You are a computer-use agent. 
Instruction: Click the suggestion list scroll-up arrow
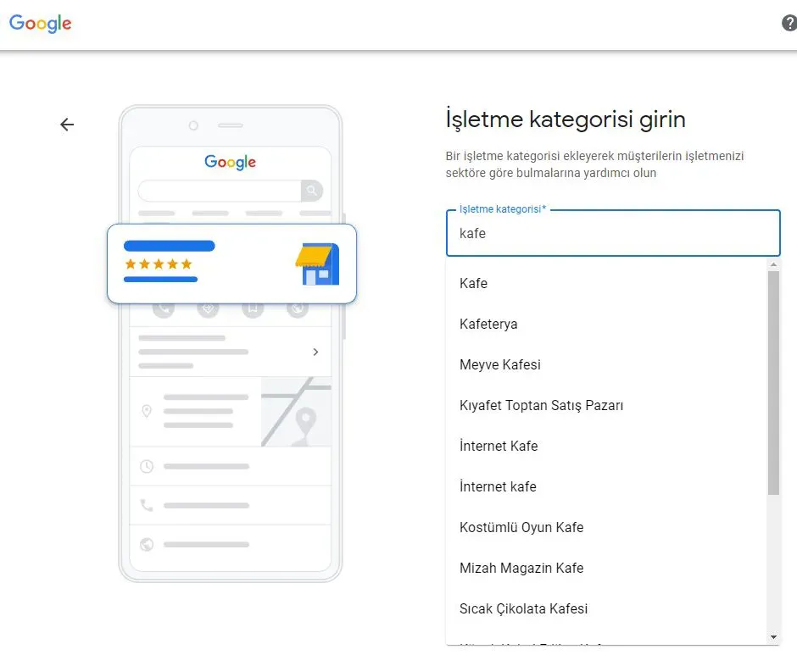[x=773, y=264]
